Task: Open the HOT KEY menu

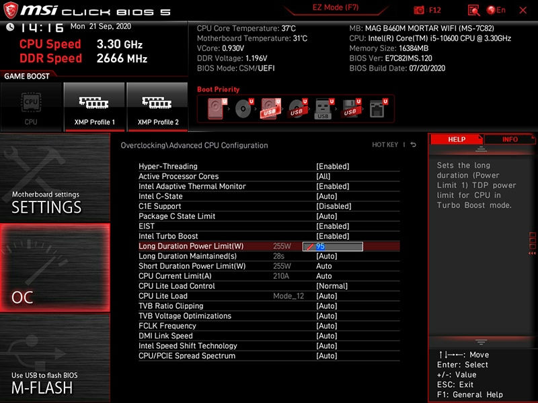Action: pyautogui.click(x=385, y=144)
